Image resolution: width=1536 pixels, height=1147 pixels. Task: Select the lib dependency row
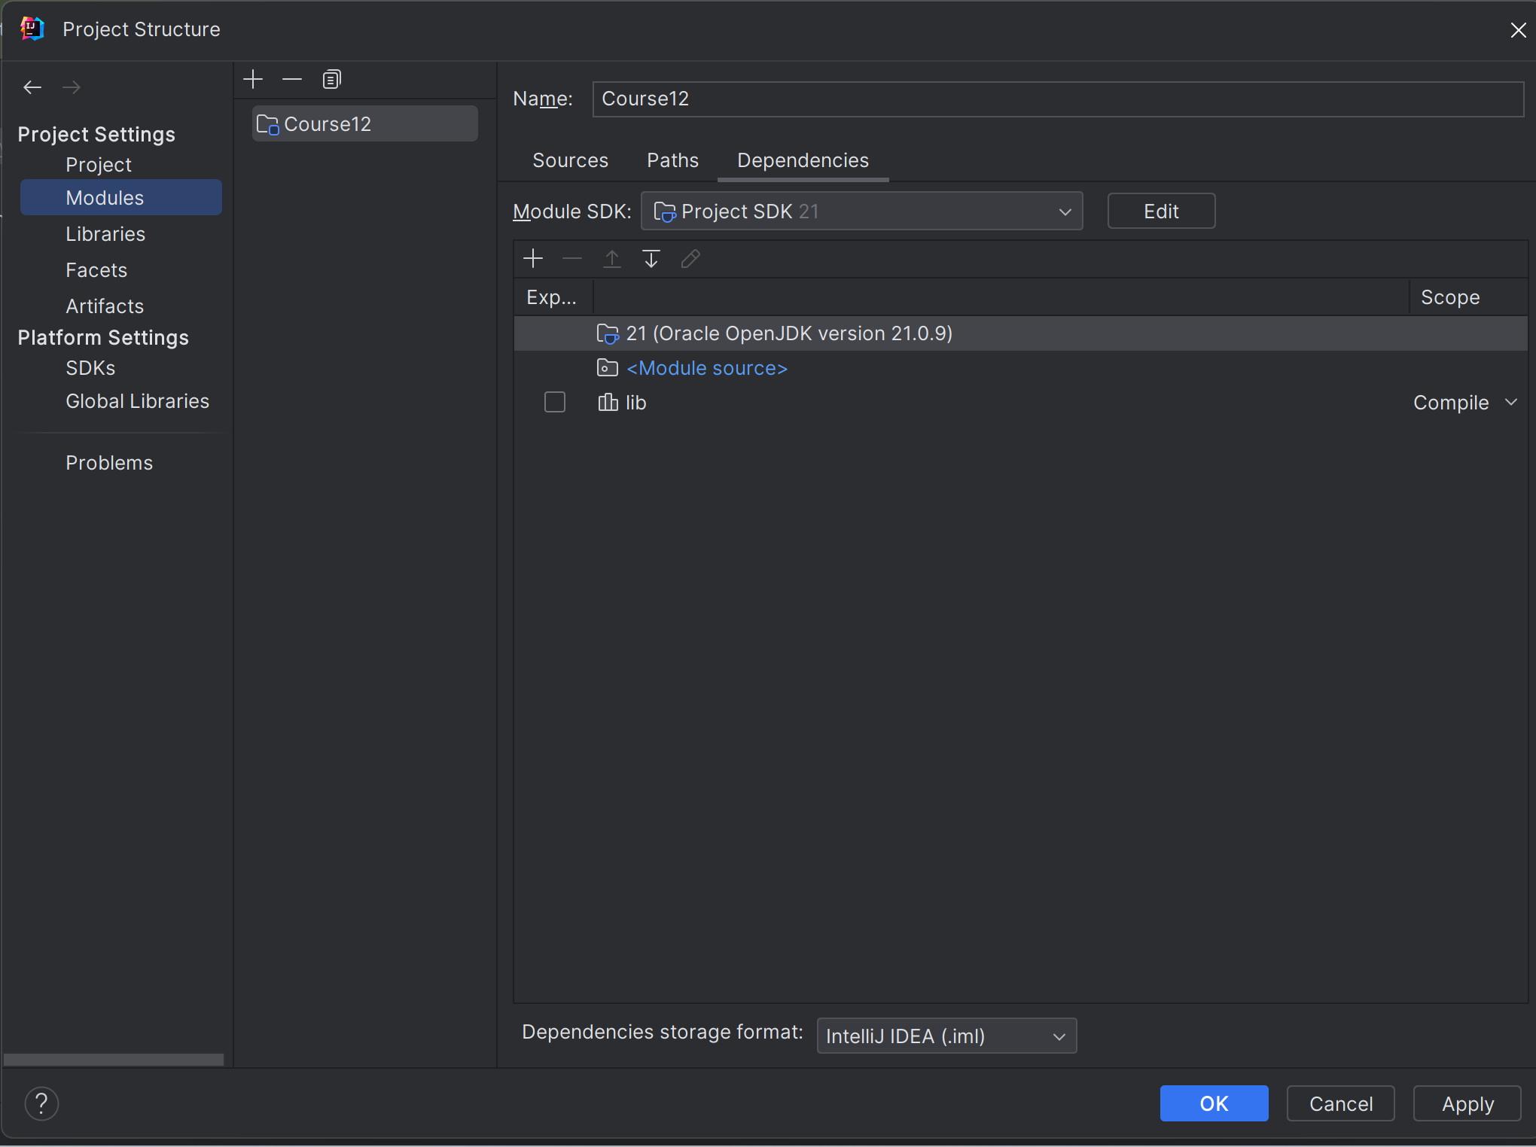(x=1020, y=403)
